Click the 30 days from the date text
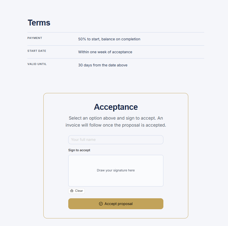228x226 pixels. [103, 65]
